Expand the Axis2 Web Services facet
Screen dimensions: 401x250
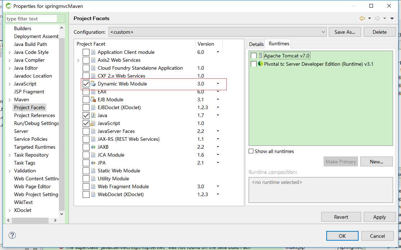click(x=78, y=60)
